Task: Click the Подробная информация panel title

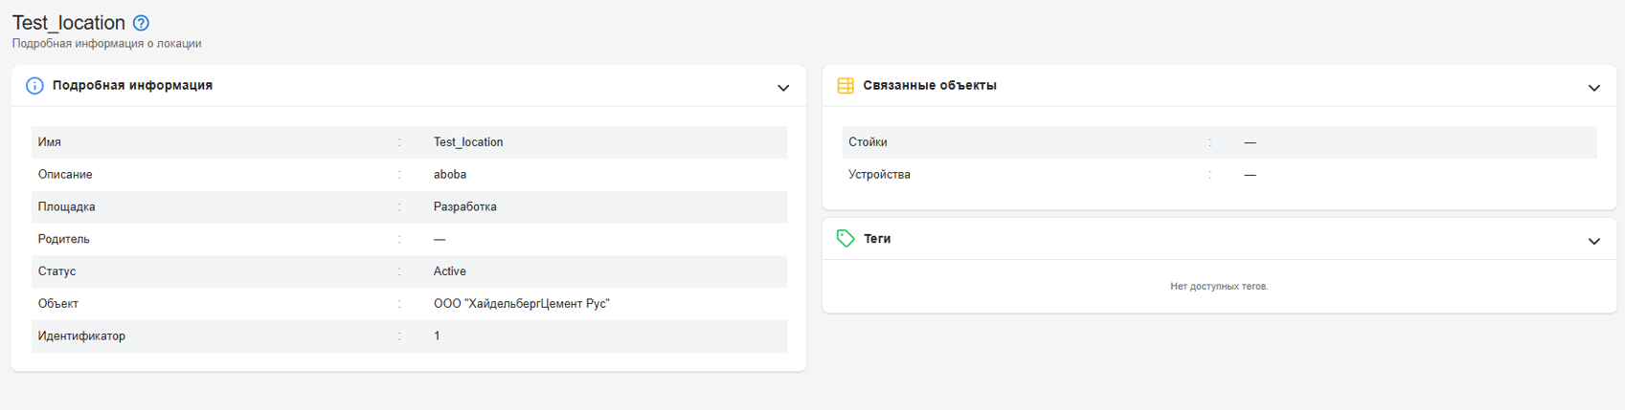Action: [132, 85]
